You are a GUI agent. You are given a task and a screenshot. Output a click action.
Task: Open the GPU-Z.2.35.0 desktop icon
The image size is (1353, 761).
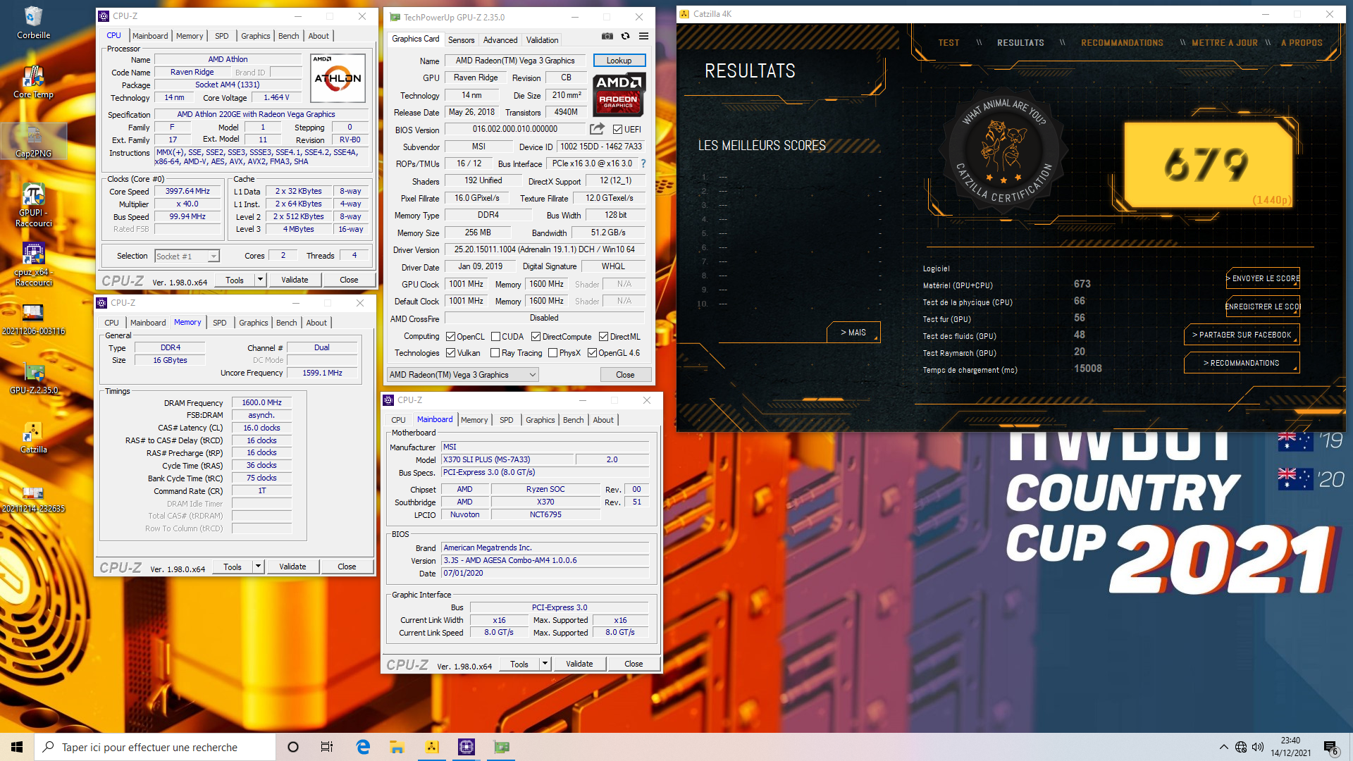point(34,378)
